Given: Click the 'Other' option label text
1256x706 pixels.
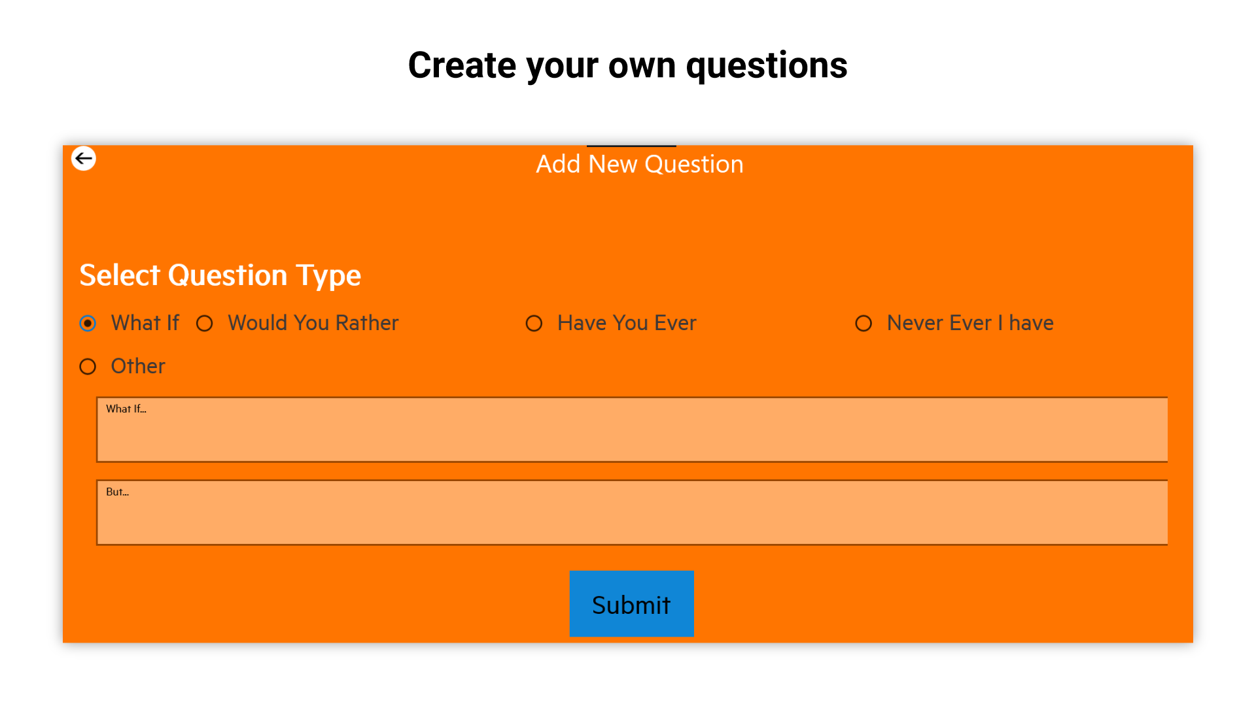Looking at the screenshot, I should [x=138, y=366].
